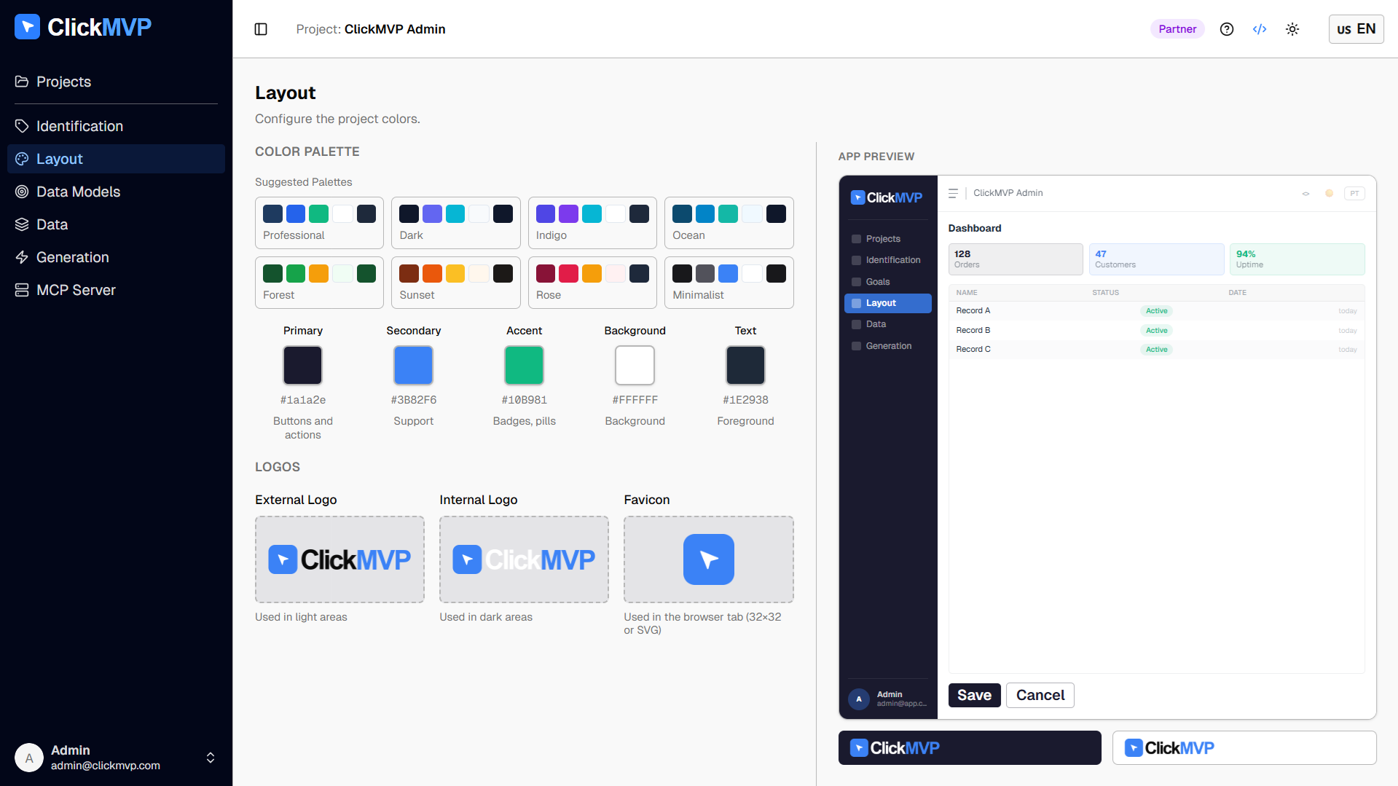This screenshot has height=786, width=1398.
Task: Click the PT language badge in preview
Action: pos(1354,193)
